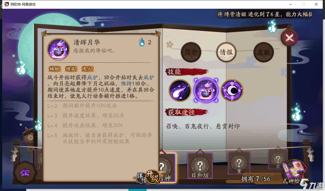Open the 式神绘卷 scroll icon

294,171
